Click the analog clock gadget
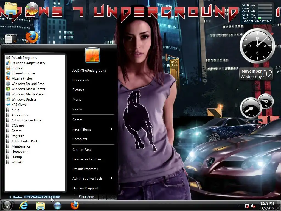 [x=257, y=46]
